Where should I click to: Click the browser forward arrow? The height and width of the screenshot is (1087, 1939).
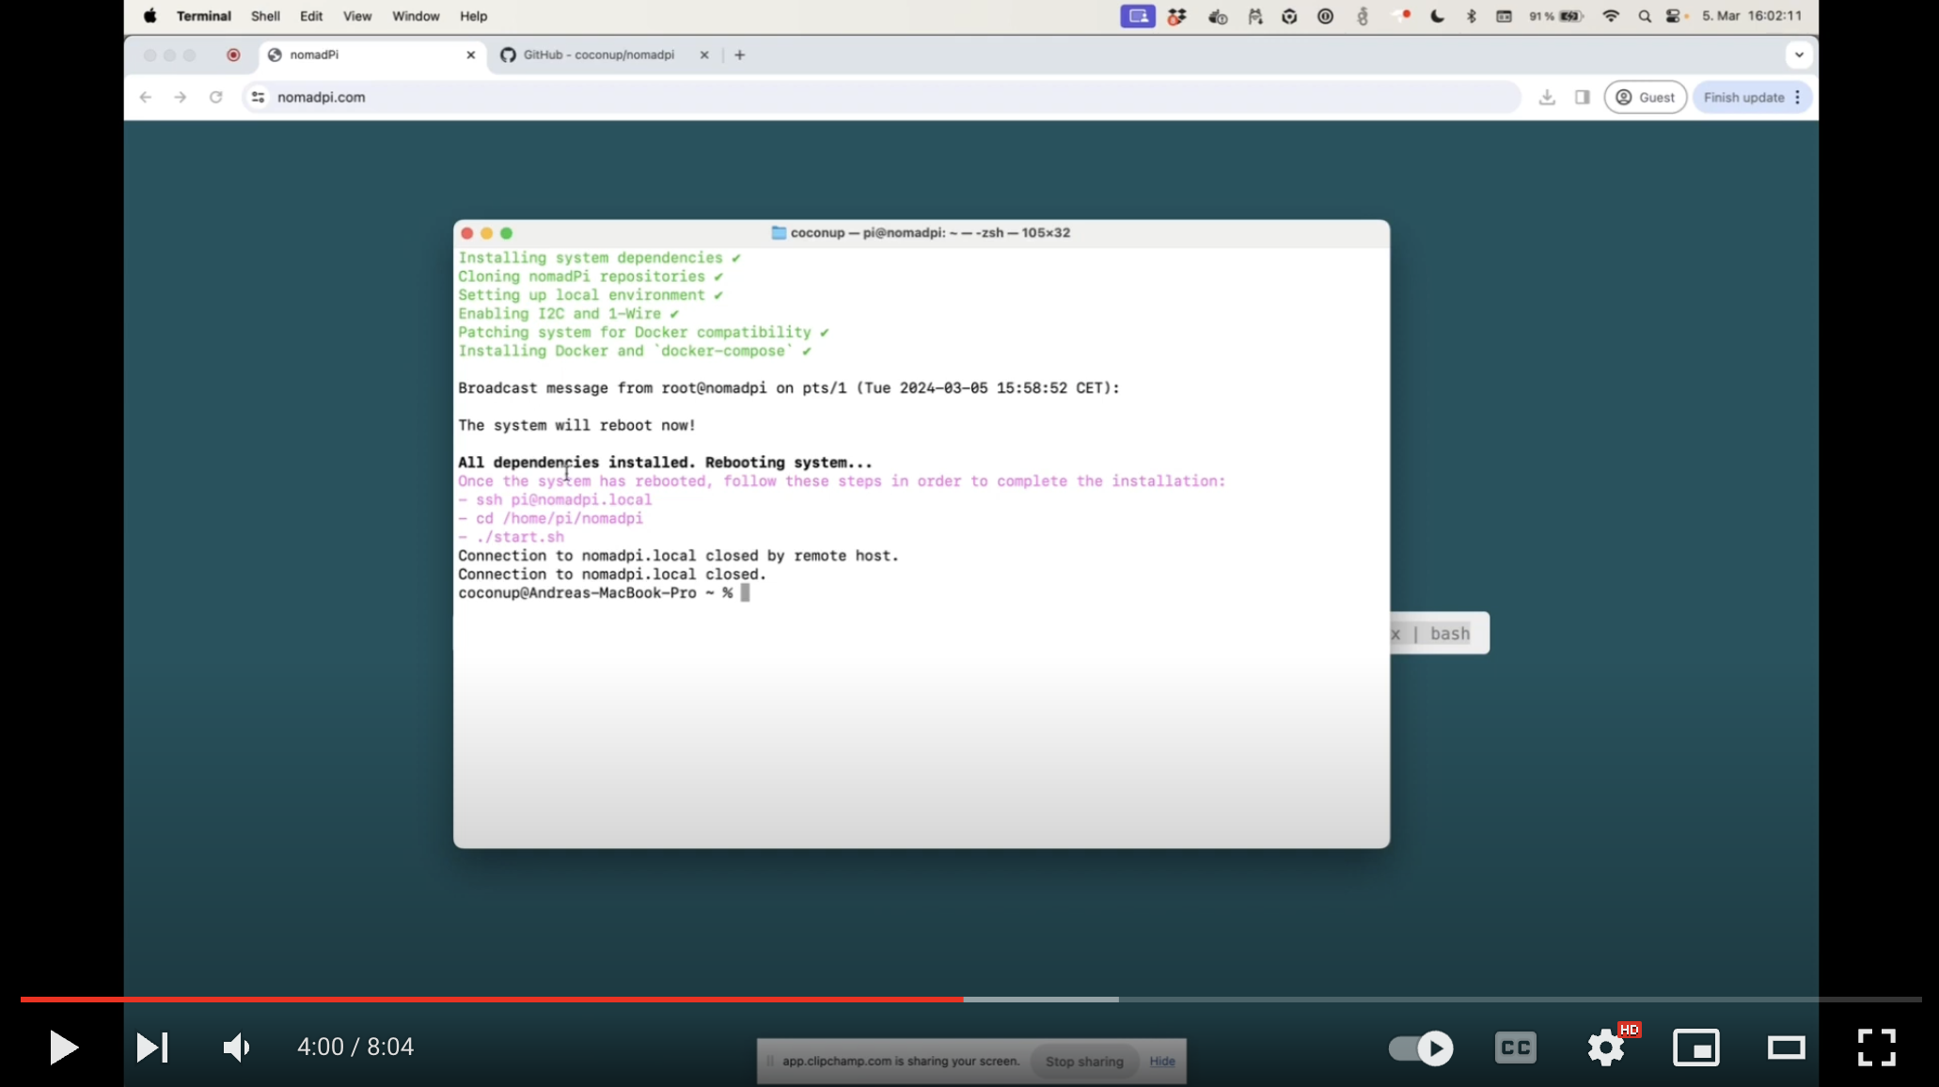pyautogui.click(x=181, y=97)
